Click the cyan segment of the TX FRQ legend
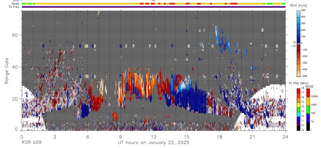 [299, 114]
